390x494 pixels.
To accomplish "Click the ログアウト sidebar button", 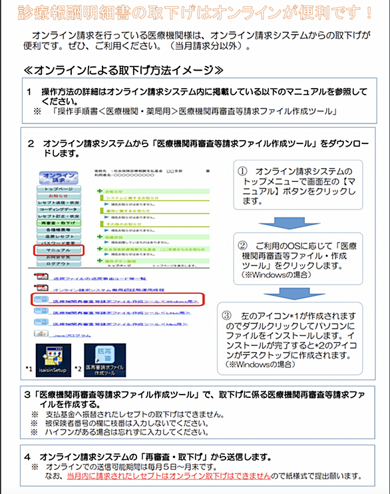I will (59, 264).
